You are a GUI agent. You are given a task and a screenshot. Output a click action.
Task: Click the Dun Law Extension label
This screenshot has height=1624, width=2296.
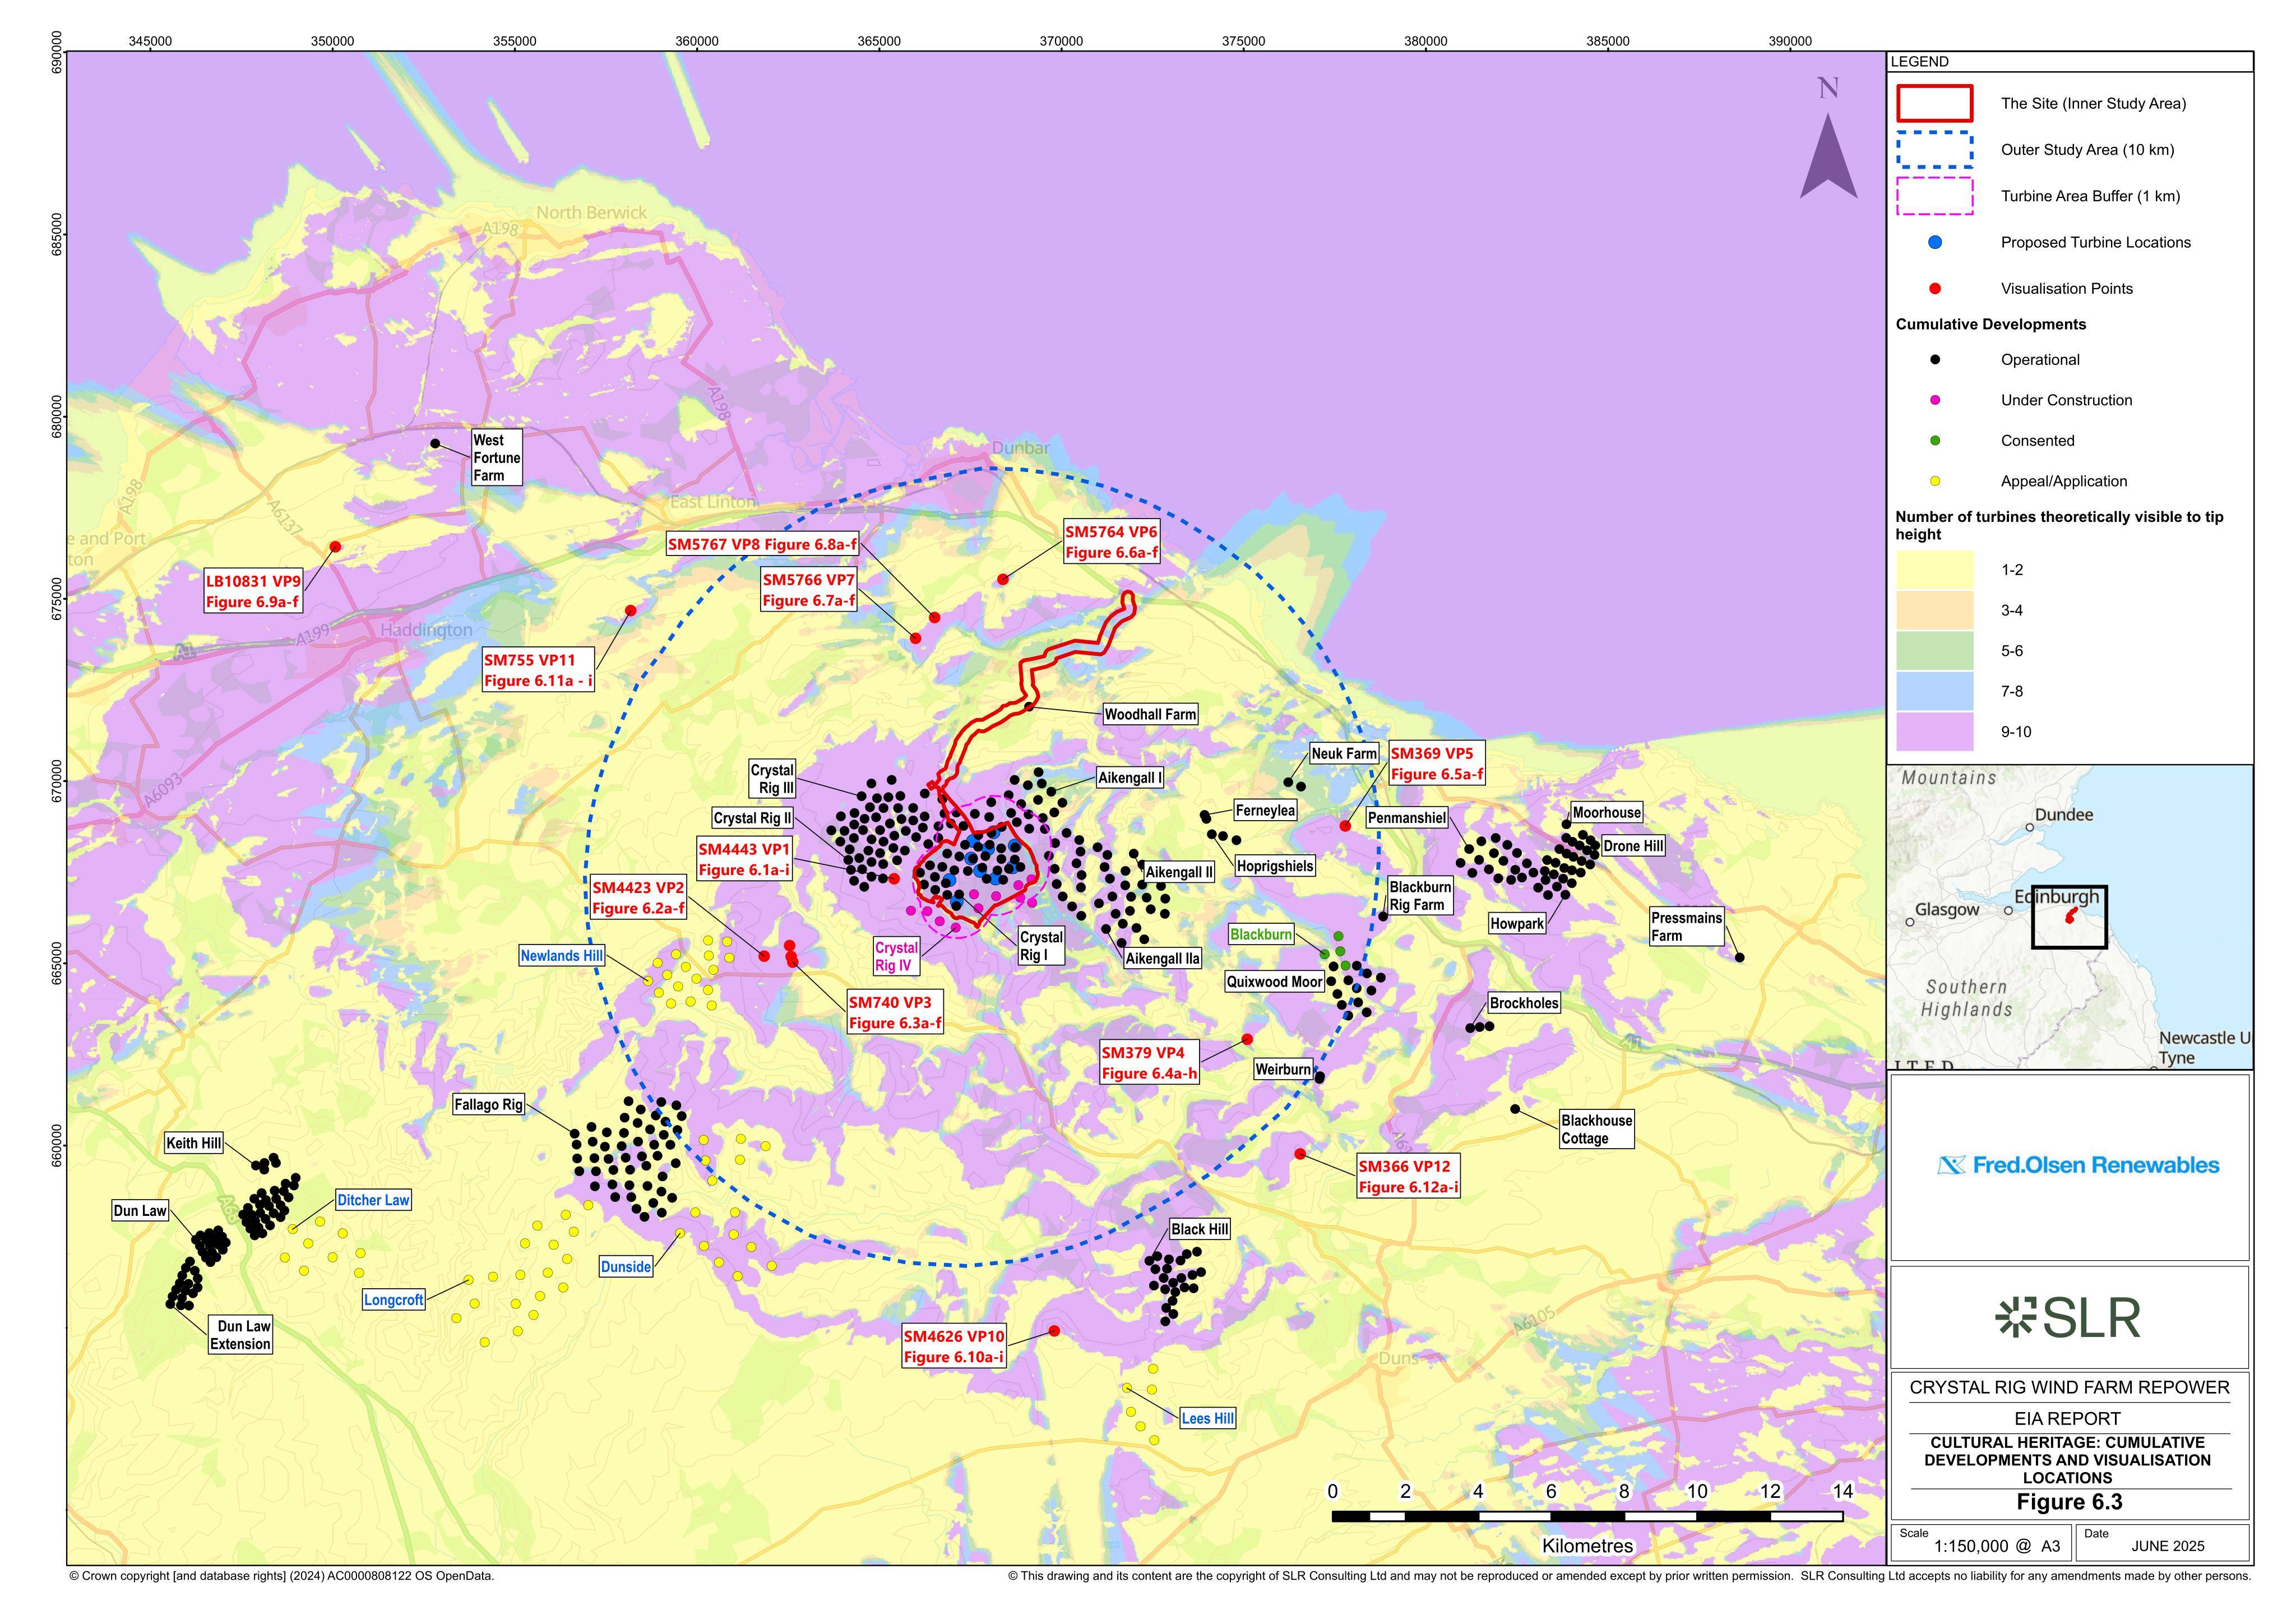(240, 1335)
